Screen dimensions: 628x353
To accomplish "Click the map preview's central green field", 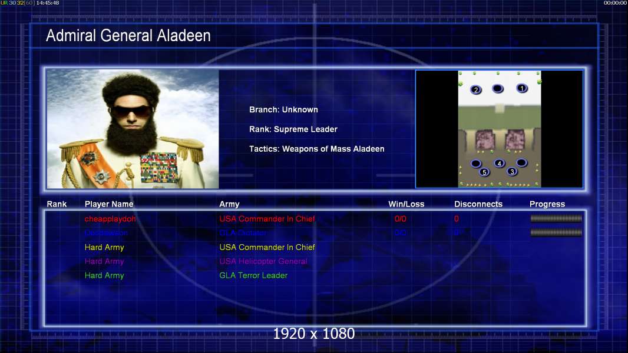I will point(500,118).
